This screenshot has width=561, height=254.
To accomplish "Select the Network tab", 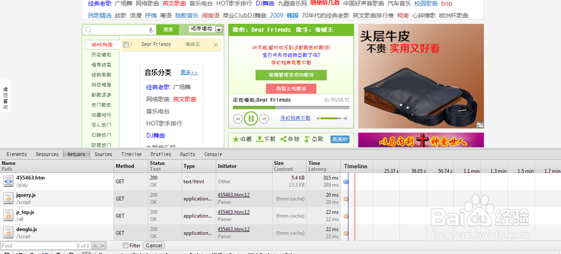I will (x=76, y=155).
